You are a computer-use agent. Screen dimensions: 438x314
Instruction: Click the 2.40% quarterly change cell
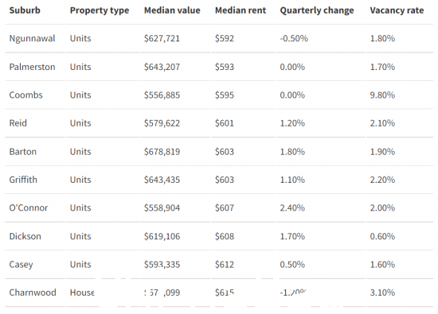point(292,207)
